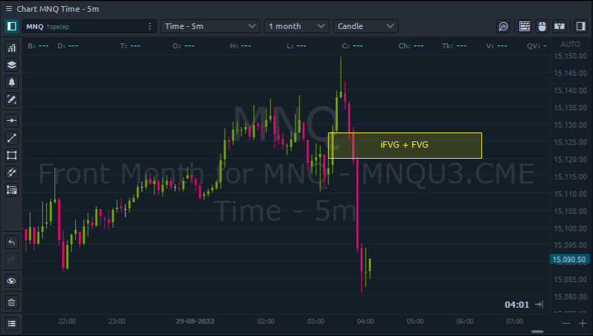Viewport: 593px width, 336px height.
Task: Click the 15,120.00 price axis label
Action: pos(570,159)
